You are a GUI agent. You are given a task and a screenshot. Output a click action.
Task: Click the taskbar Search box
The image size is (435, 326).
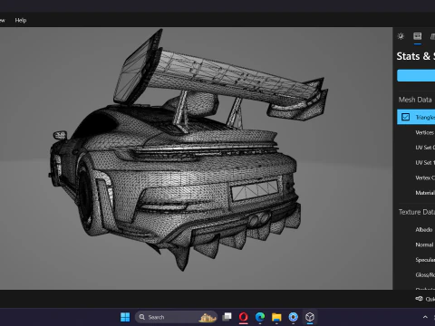coord(176,317)
